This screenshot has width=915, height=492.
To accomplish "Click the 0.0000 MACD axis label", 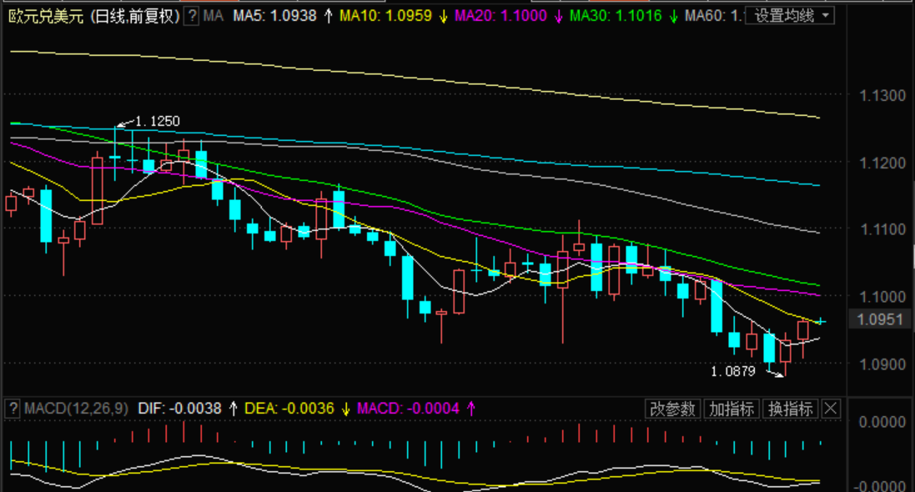I will pos(882,422).
